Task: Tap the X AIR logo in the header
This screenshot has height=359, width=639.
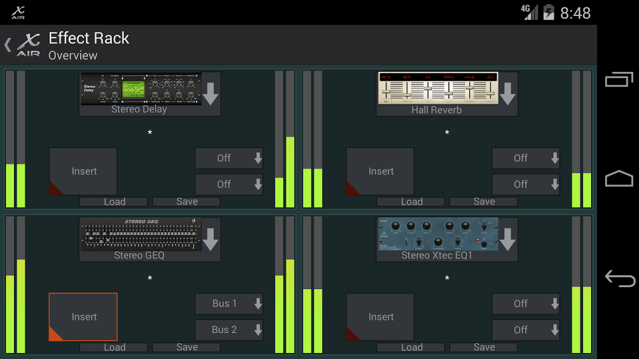Action: pyautogui.click(x=28, y=44)
